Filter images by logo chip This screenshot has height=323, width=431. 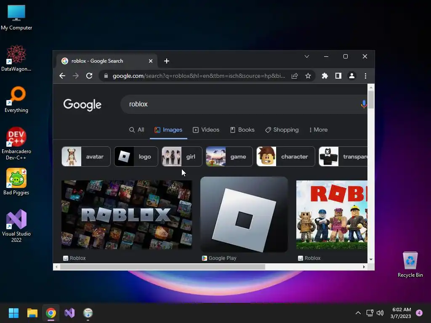[x=136, y=156]
